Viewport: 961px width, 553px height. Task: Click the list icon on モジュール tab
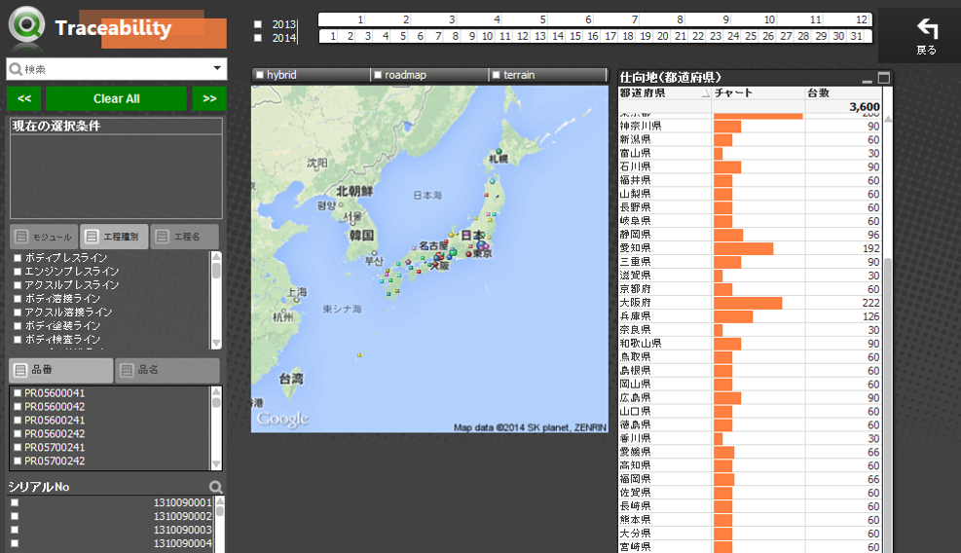pyautogui.click(x=21, y=237)
